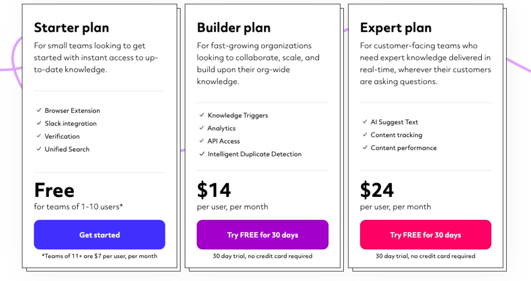Click checkmark next to Intelligent Duplicate Detection

(x=202, y=153)
